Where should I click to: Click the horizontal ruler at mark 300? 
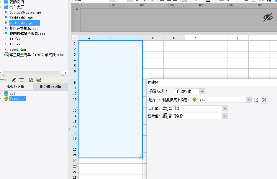[x=171, y=5]
